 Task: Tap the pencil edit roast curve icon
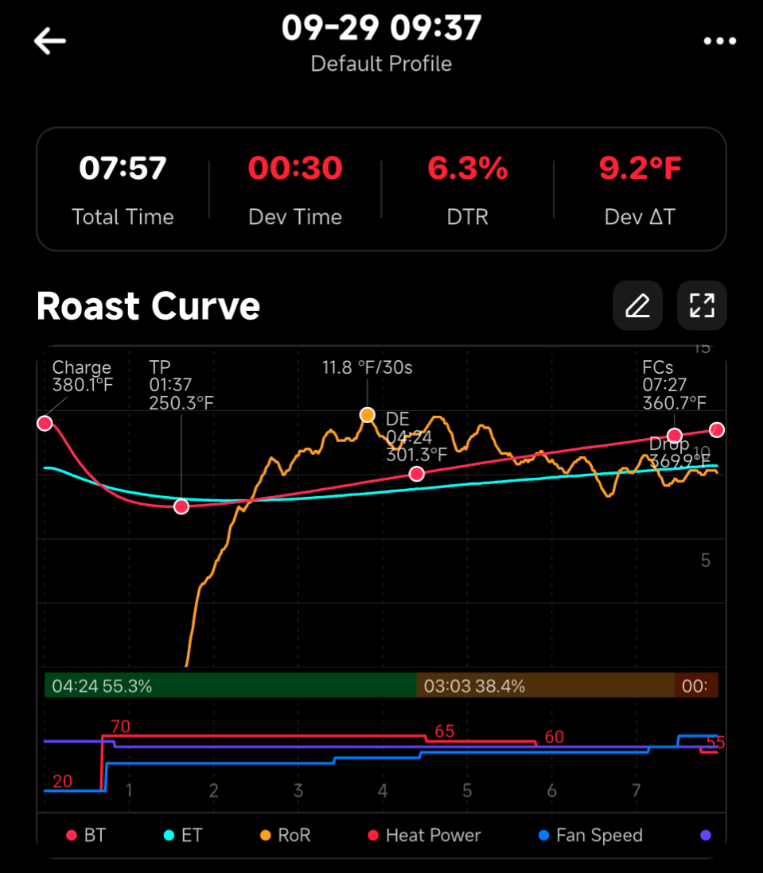[x=638, y=305]
